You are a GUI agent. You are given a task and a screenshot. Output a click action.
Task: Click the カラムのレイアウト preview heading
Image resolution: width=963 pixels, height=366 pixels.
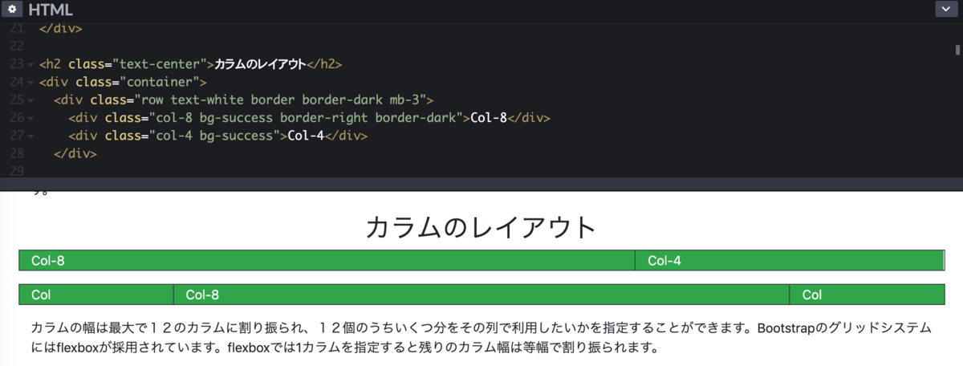point(481,227)
